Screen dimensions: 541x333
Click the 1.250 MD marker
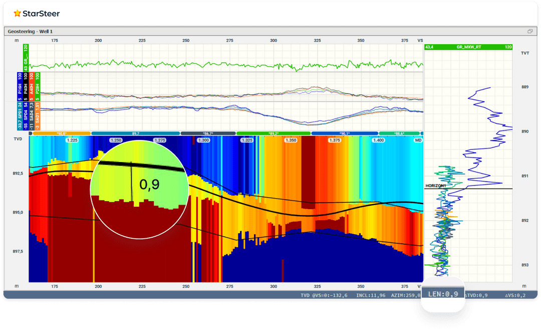click(116, 140)
